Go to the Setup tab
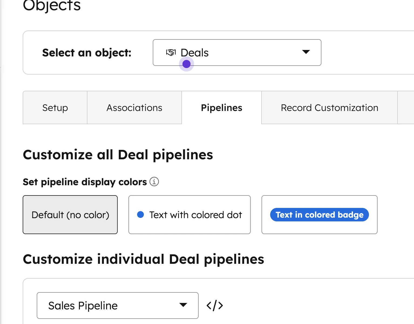This screenshot has height=324, width=414. 55,107
